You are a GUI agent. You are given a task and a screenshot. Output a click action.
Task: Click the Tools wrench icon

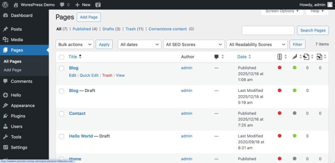tap(5, 137)
